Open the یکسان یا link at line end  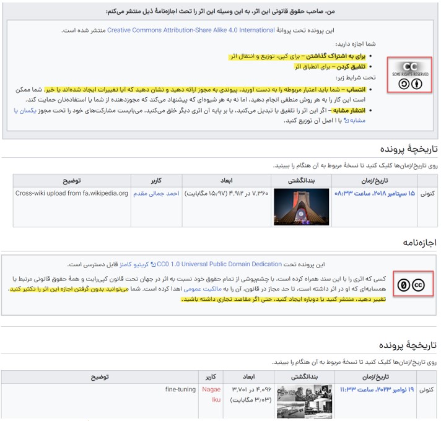pyautogui.click(x=25, y=110)
